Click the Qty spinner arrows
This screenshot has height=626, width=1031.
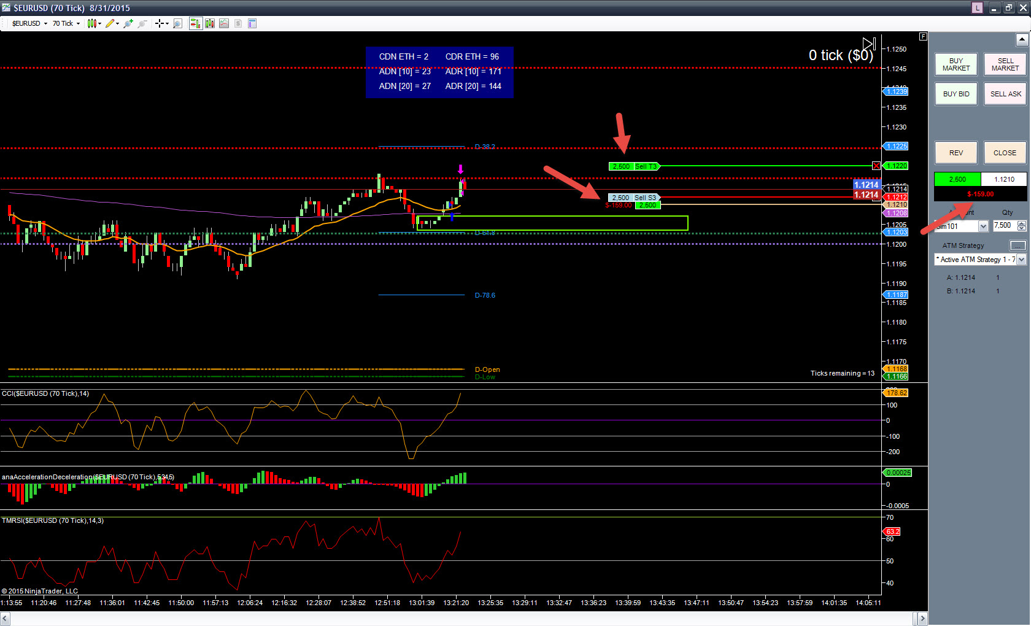1022,226
